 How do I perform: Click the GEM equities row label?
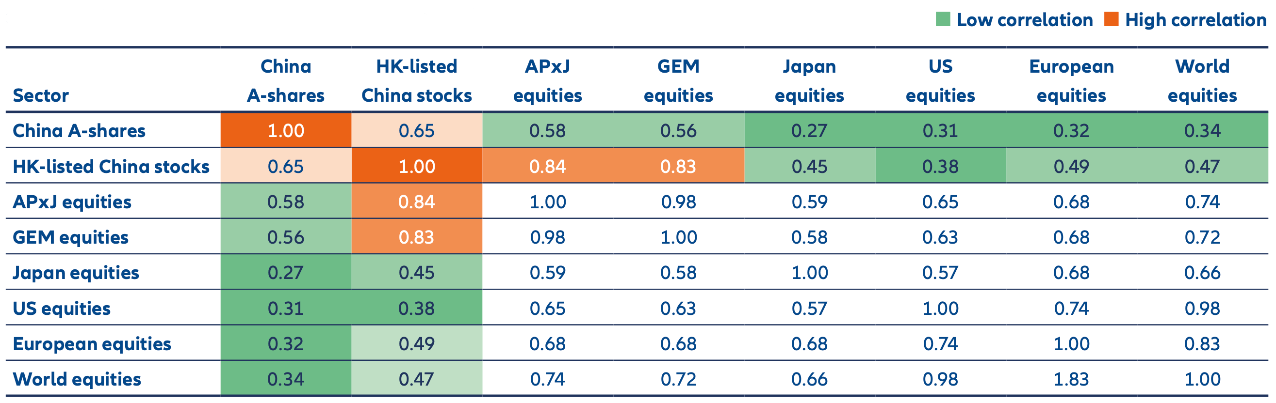click(70, 237)
